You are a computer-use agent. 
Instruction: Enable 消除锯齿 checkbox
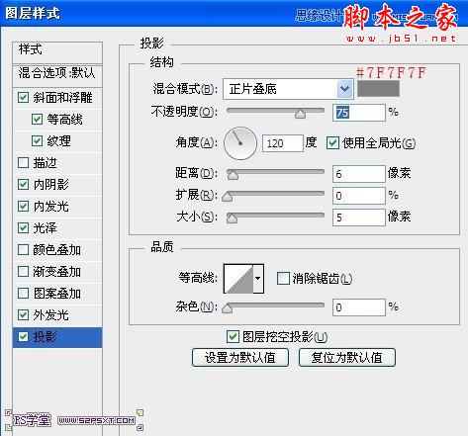coord(283,278)
